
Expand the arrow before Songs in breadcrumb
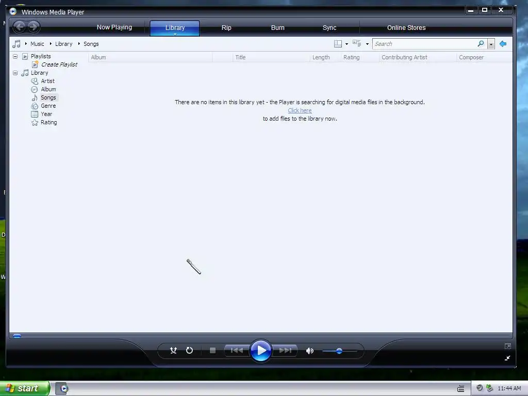[x=79, y=44]
